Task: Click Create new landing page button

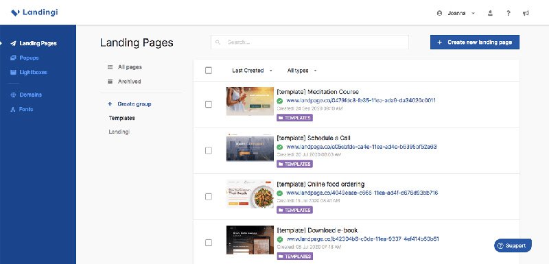Action: coord(475,43)
